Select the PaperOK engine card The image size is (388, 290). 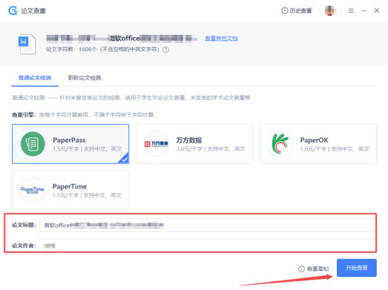tap(318, 144)
